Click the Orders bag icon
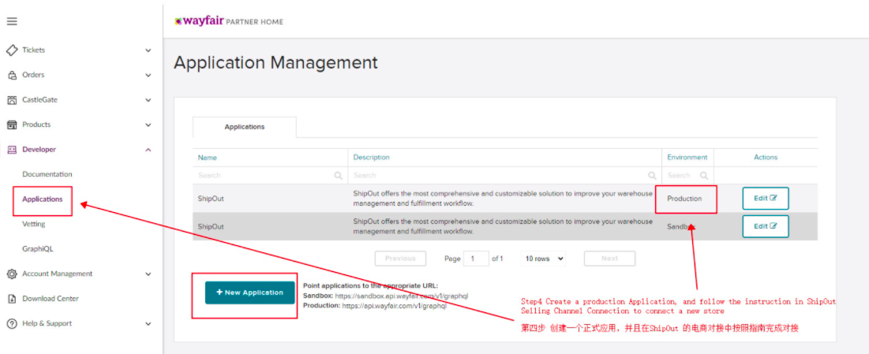 (x=12, y=75)
